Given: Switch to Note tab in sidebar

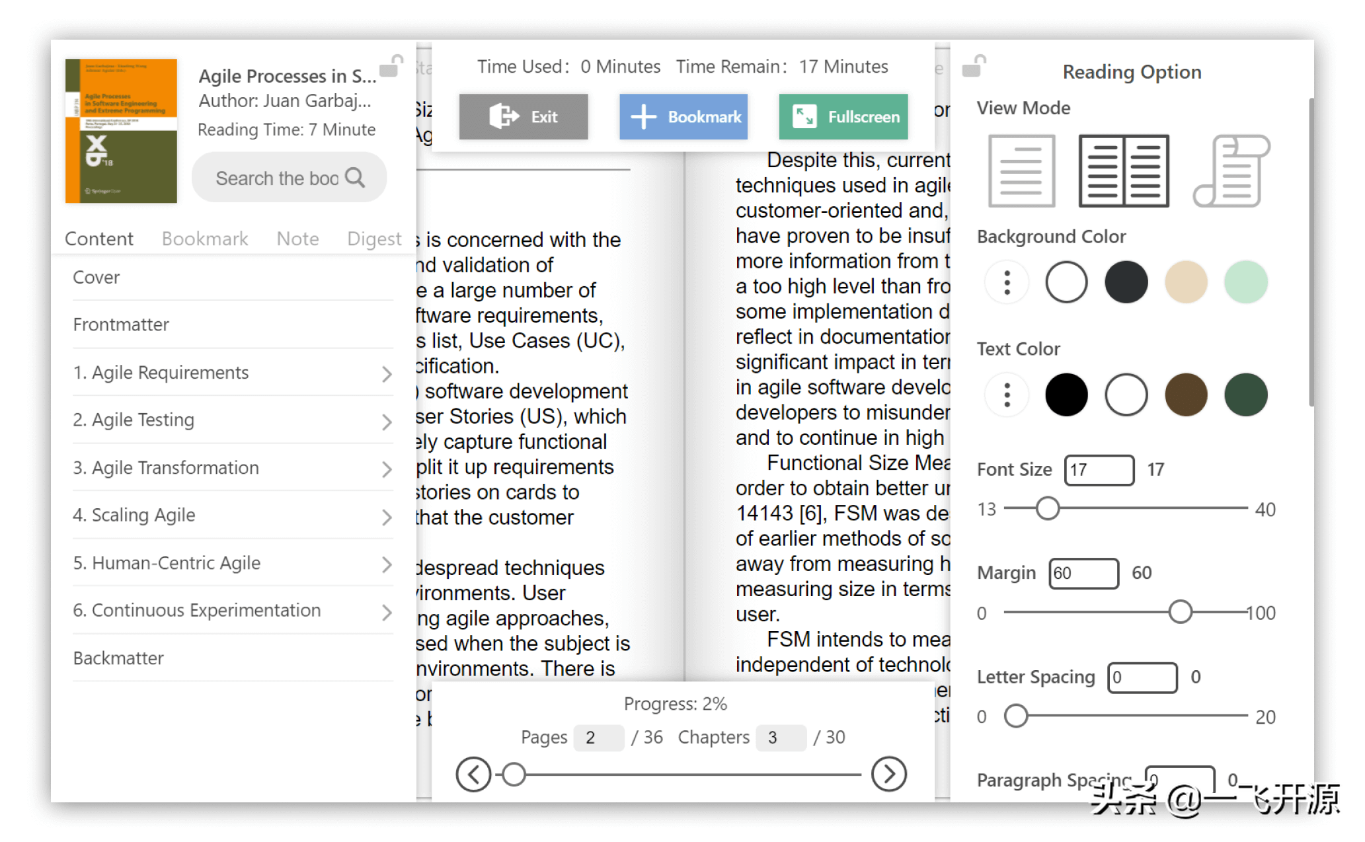Looking at the screenshot, I should pos(298,239).
